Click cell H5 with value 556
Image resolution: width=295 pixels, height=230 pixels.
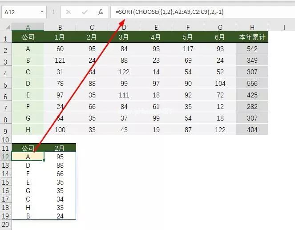tap(252, 84)
